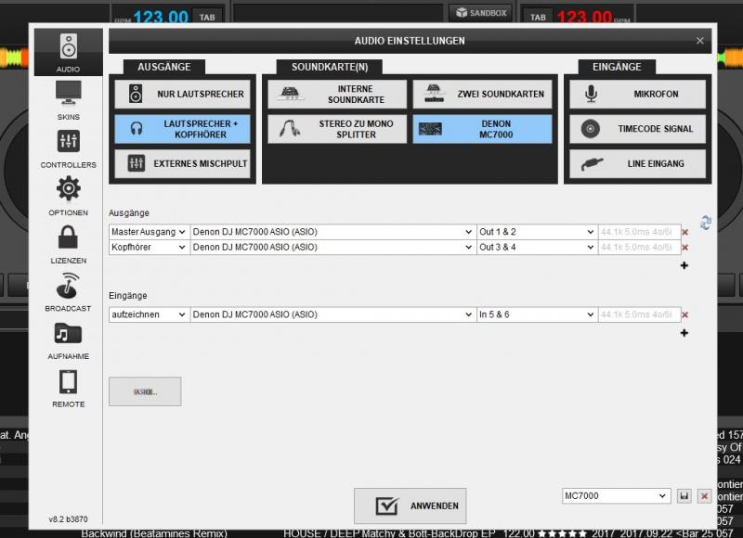743x538 pixels.
Task: Choose Zwei Soundkarten option
Action: coord(482,94)
